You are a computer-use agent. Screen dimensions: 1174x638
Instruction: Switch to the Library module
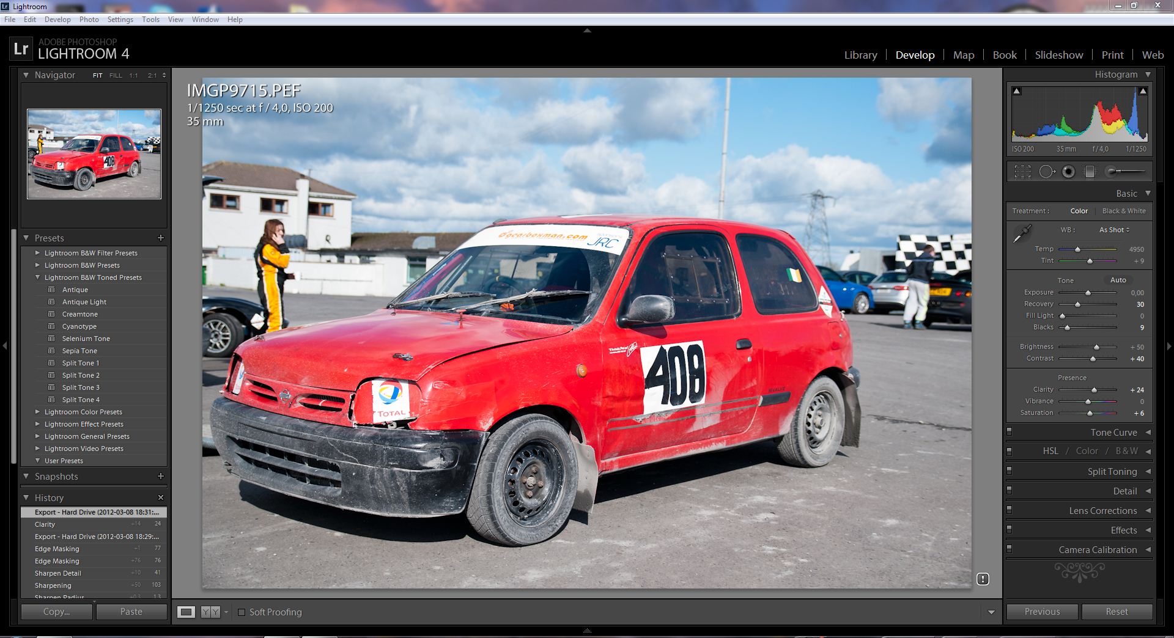click(860, 55)
